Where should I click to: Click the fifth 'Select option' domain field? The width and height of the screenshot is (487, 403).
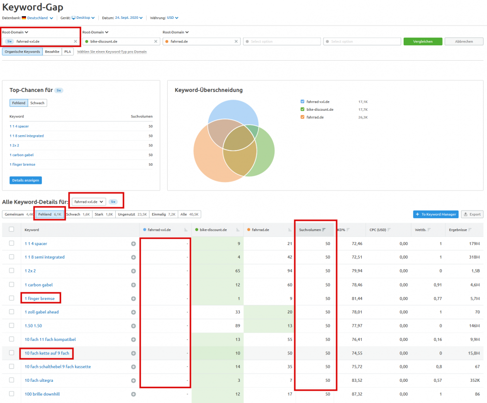point(362,41)
